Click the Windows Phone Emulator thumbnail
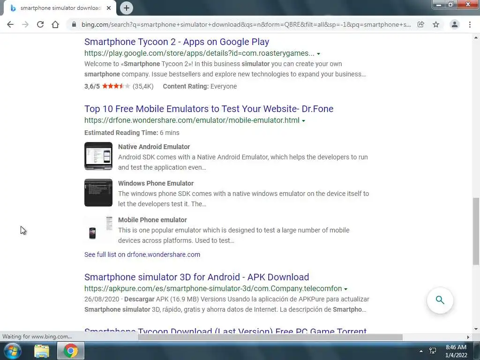This screenshot has width=480, height=360. click(98, 193)
